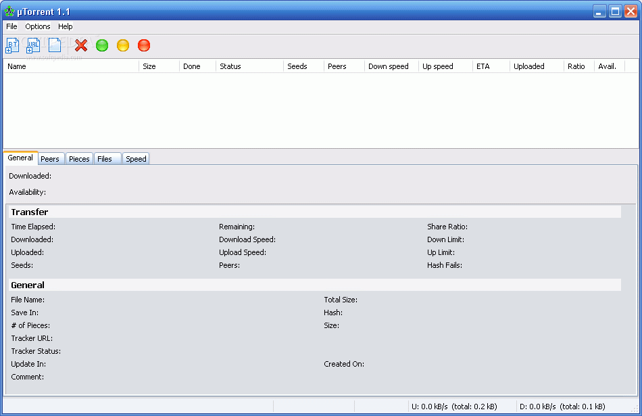Sort torrents by Down speed column
The width and height of the screenshot is (642, 416).
pyautogui.click(x=389, y=66)
